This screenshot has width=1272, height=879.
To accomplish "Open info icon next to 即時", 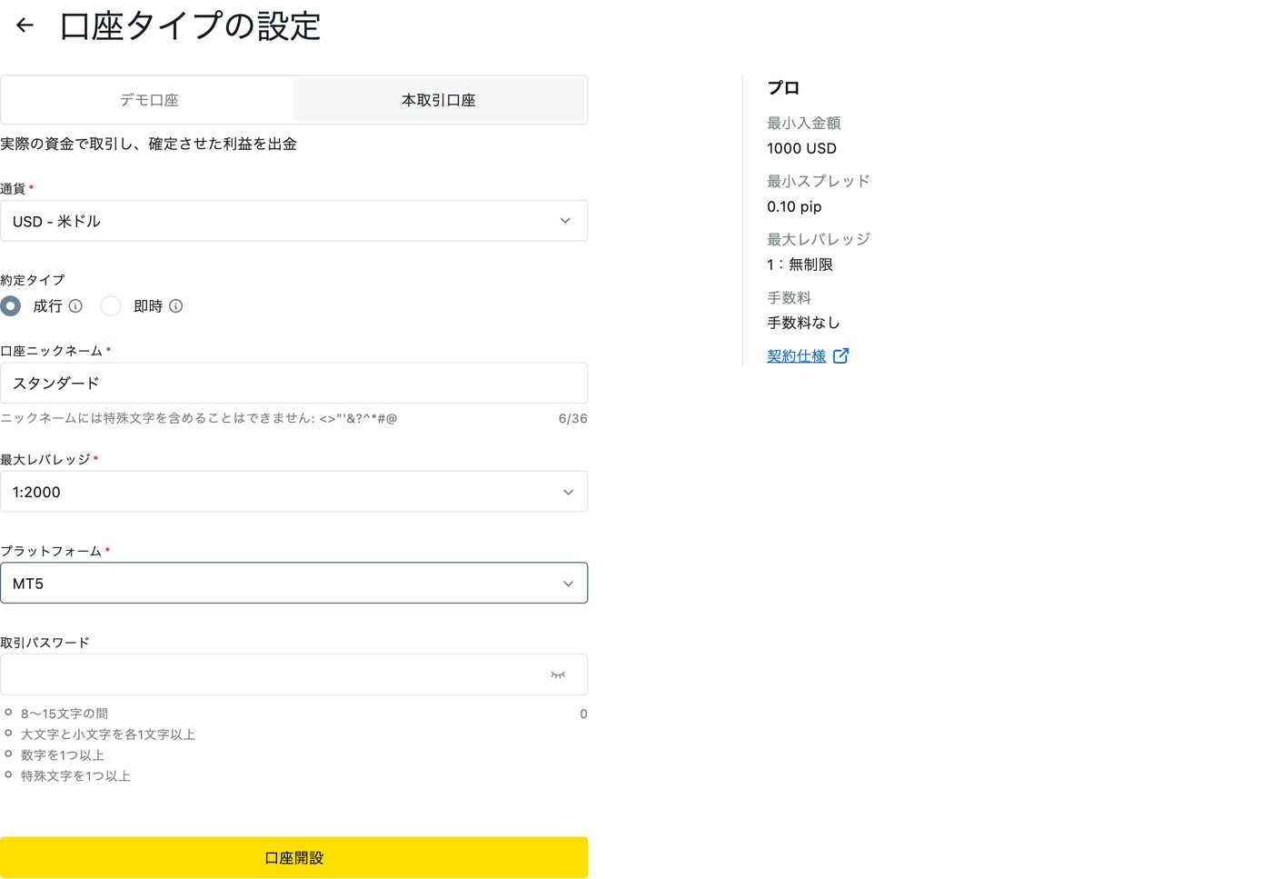I will 176,306.
